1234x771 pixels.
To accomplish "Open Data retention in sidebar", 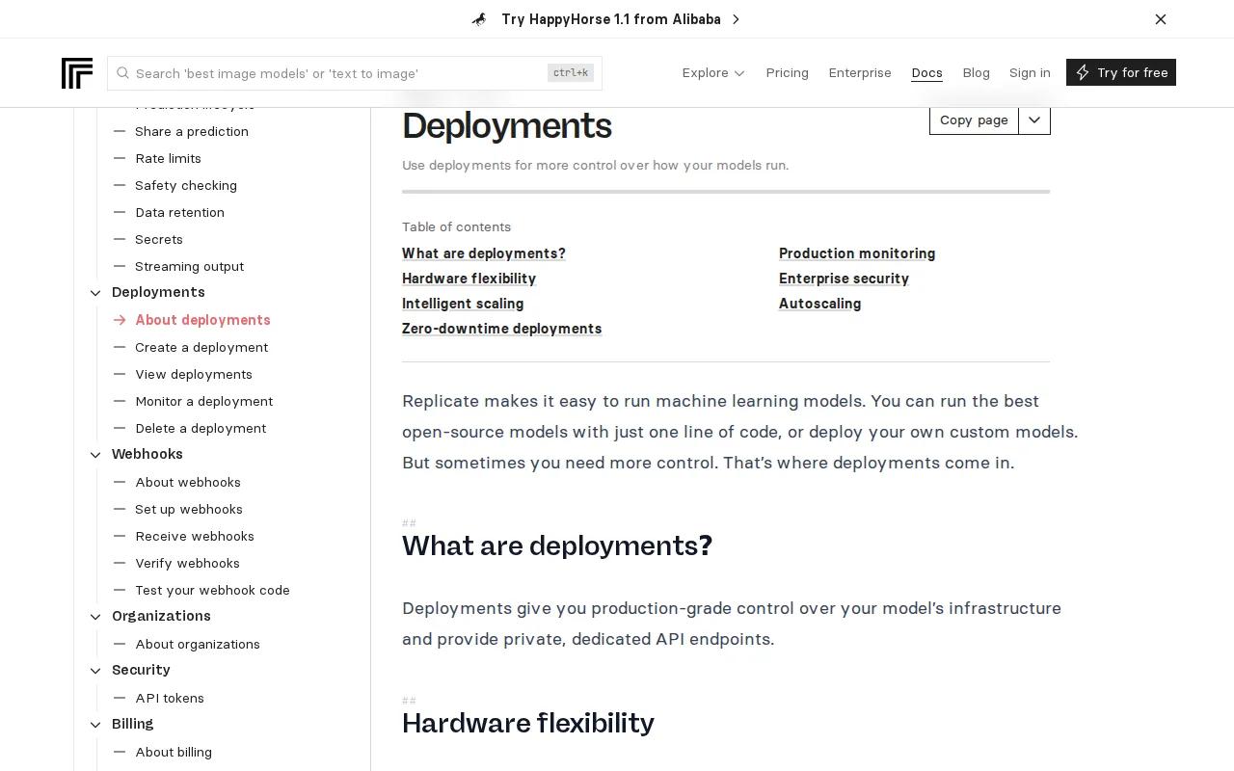I will coord(180,212).
